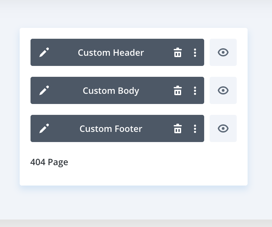Screen dimensions: 272x227
Task: Click the 404 Page template title
Action: click(49, 162)
